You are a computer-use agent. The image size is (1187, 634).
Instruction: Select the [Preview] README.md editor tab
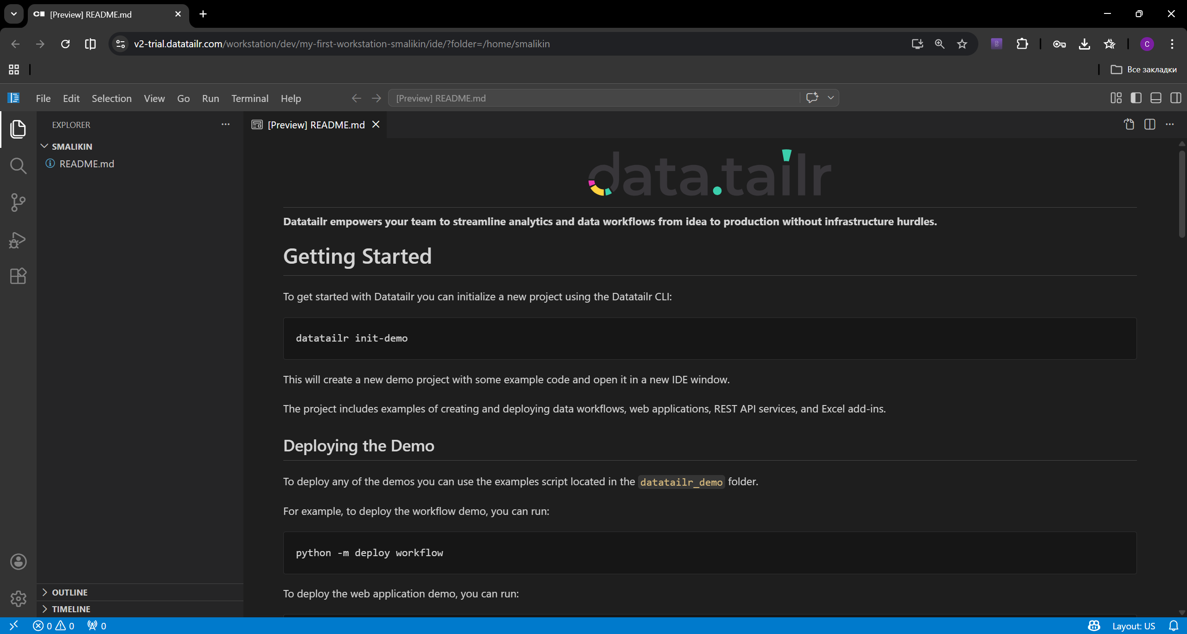[x=316, y=125]
